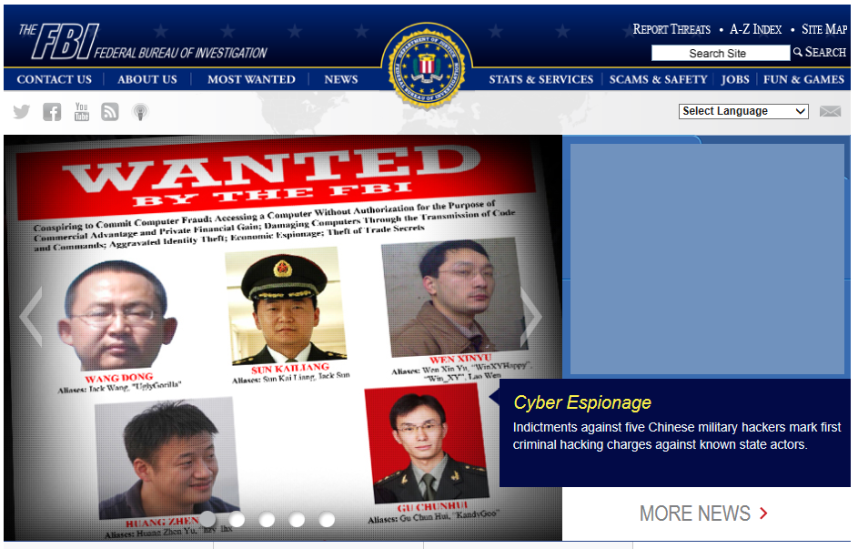The image size is (858, 549).
Task: Open the Most Wanted menu
Action: point(251,79)
